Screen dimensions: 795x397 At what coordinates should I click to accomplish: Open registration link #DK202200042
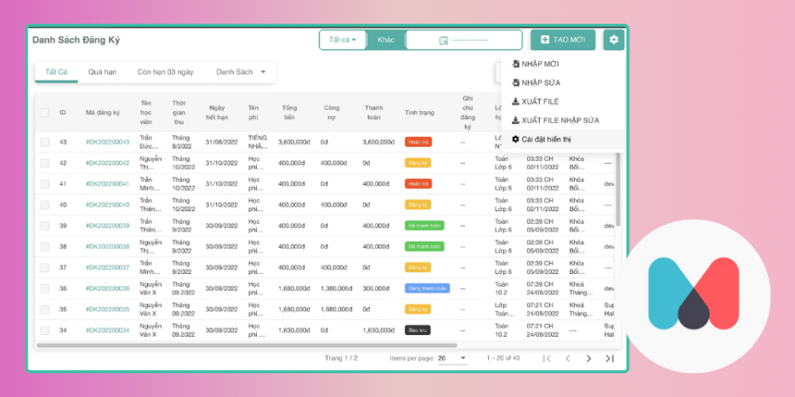107,163
